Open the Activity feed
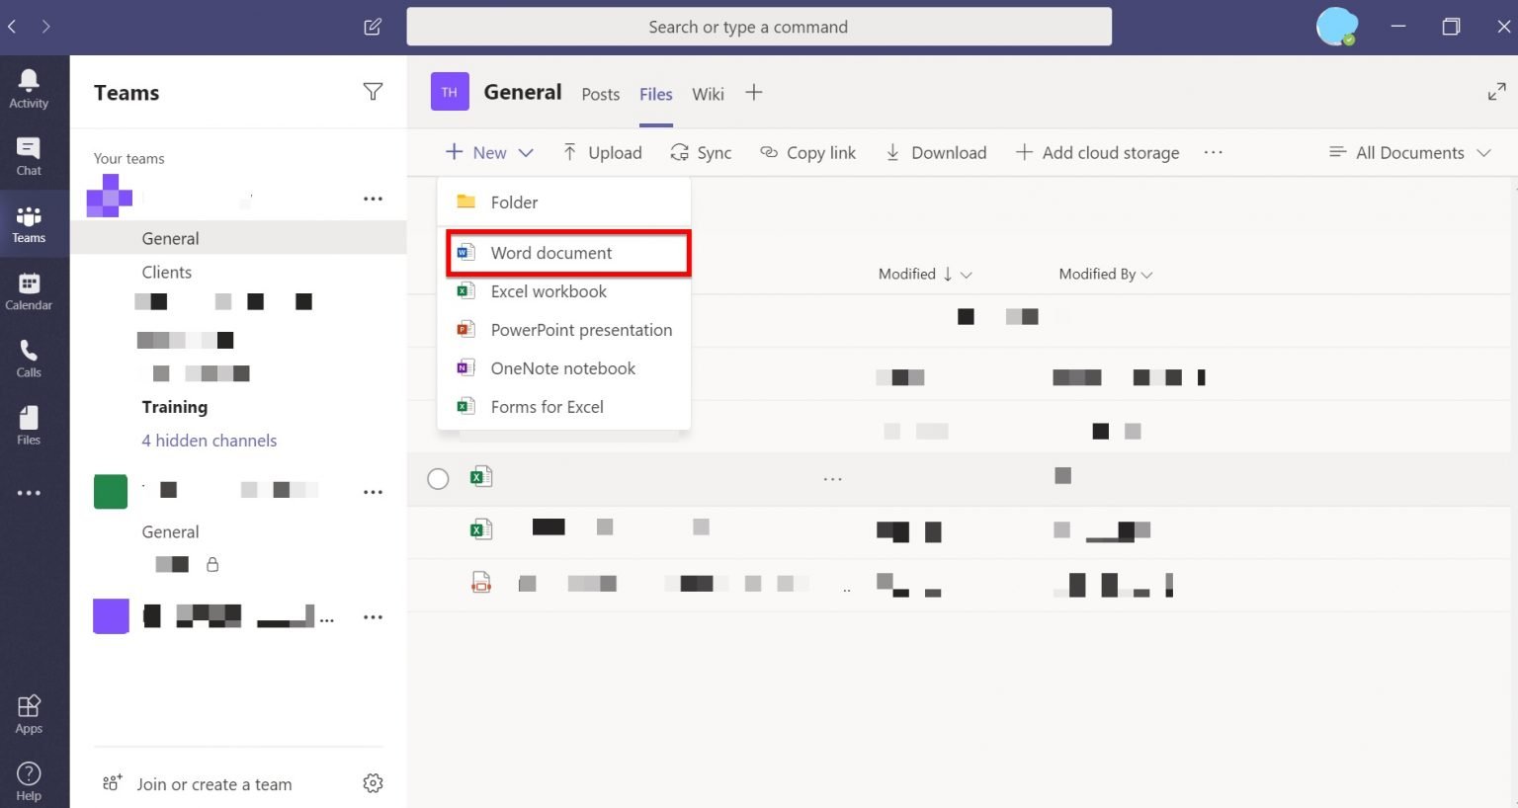Viewport: 1518px width, 808px height. [29, 89]
